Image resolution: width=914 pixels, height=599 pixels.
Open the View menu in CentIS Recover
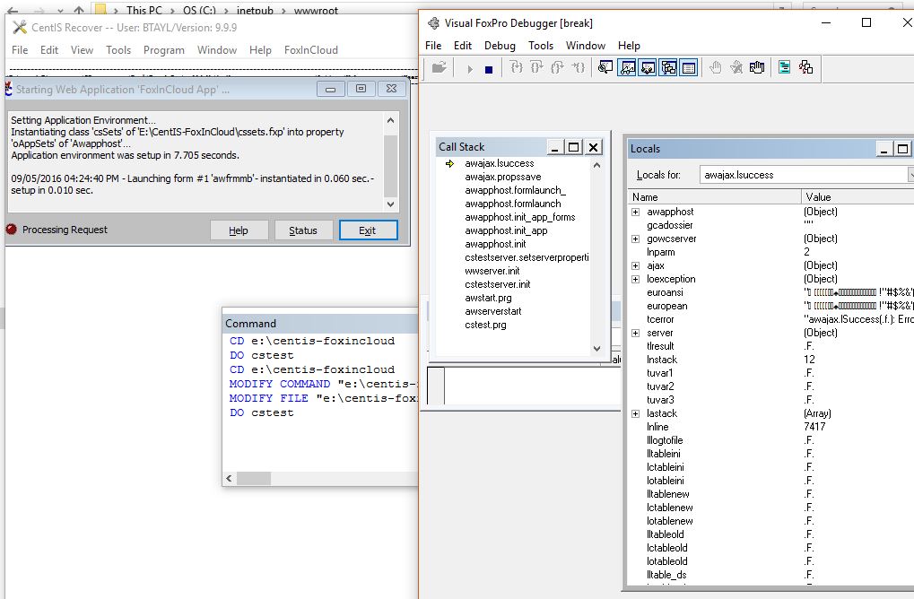click(82, 50)
